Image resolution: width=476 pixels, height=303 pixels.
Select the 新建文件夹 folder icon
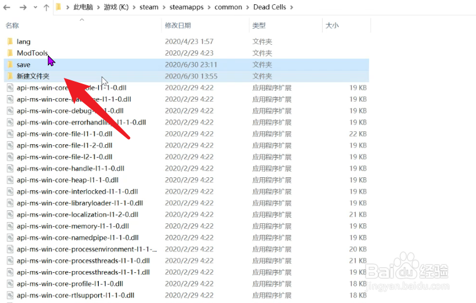[10, 76]
